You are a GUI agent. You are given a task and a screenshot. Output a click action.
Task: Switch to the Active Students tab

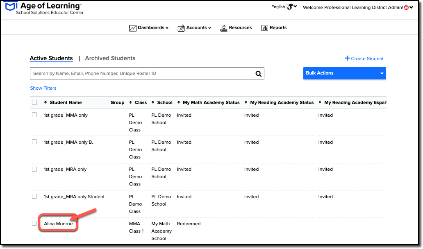click(x=51, y=59)
